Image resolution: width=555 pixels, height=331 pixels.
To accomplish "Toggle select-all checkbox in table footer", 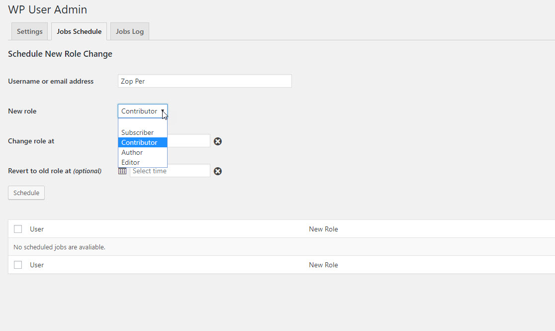I will [18, 265].
